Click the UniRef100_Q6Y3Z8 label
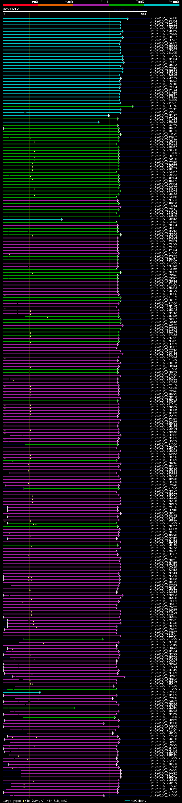 pyautogui.click(x=163, y=162)
